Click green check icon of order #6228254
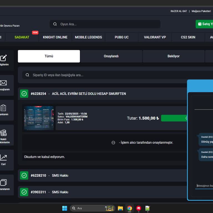213x213 pixels. point(24,94)
